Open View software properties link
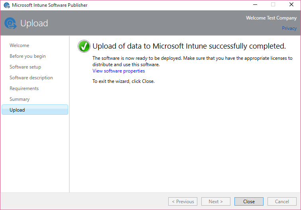This screenshot has width=301, height=210. [118, 71]
